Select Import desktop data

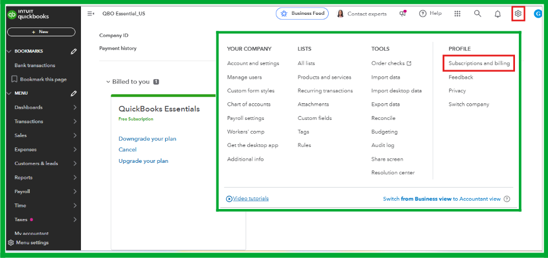(x=397, y=91)
